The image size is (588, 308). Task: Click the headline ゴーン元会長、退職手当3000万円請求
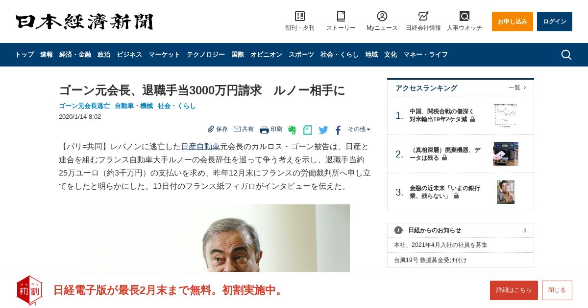(202, 90)
